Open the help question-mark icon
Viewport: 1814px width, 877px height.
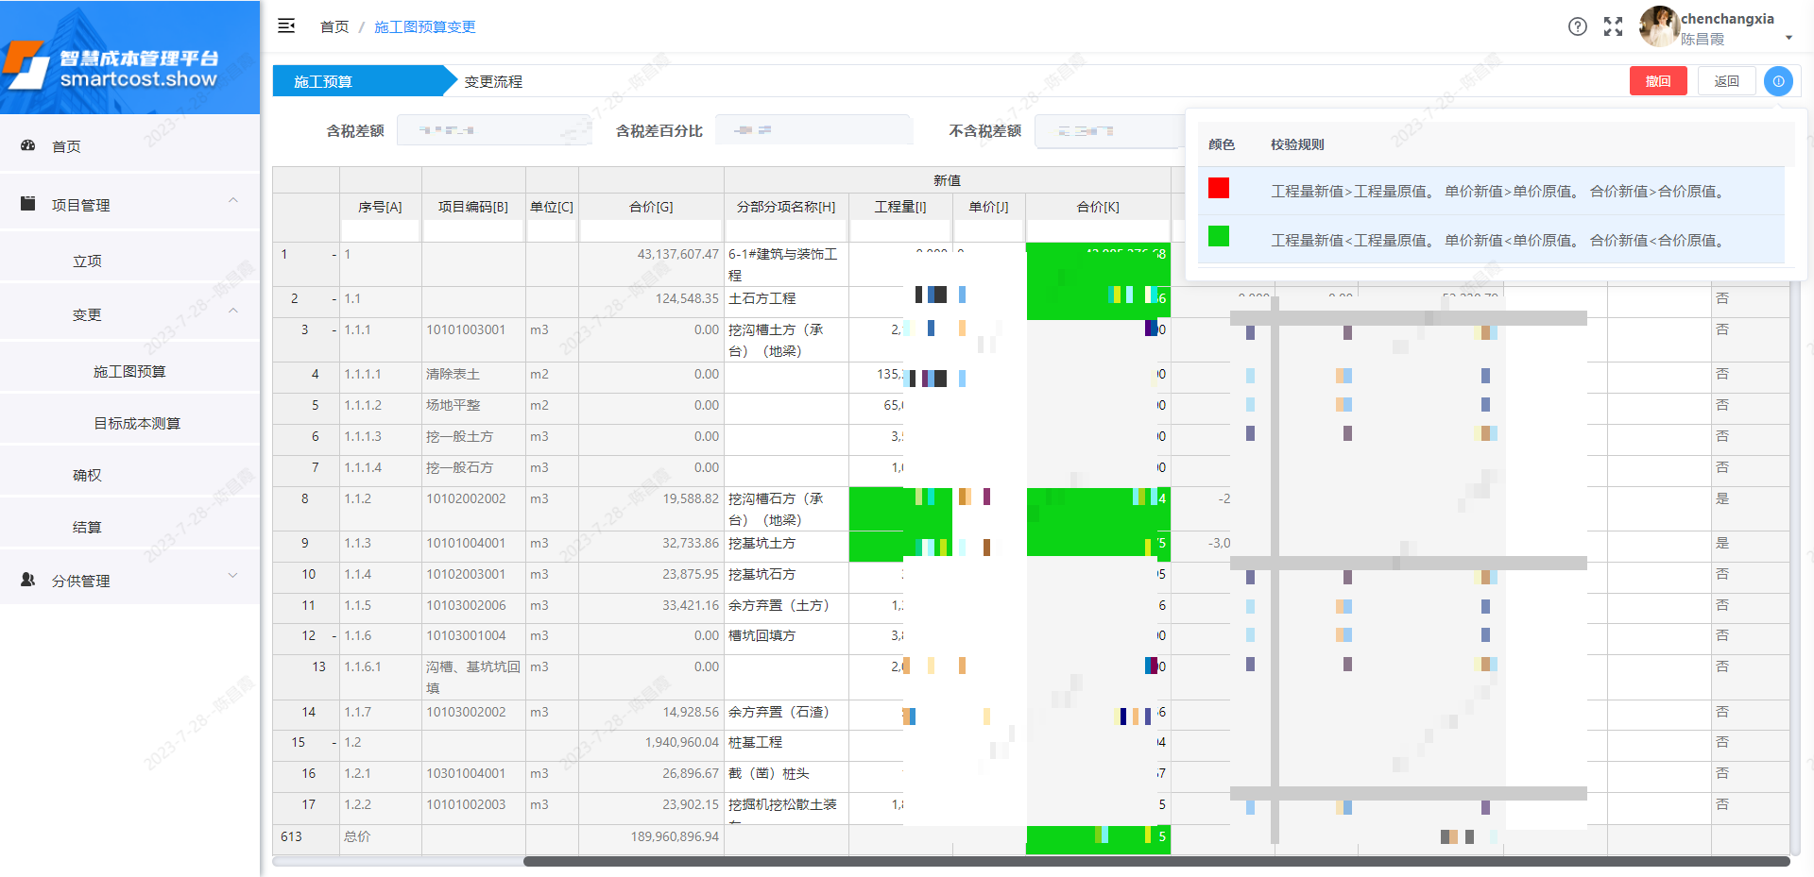point(1577,26)
